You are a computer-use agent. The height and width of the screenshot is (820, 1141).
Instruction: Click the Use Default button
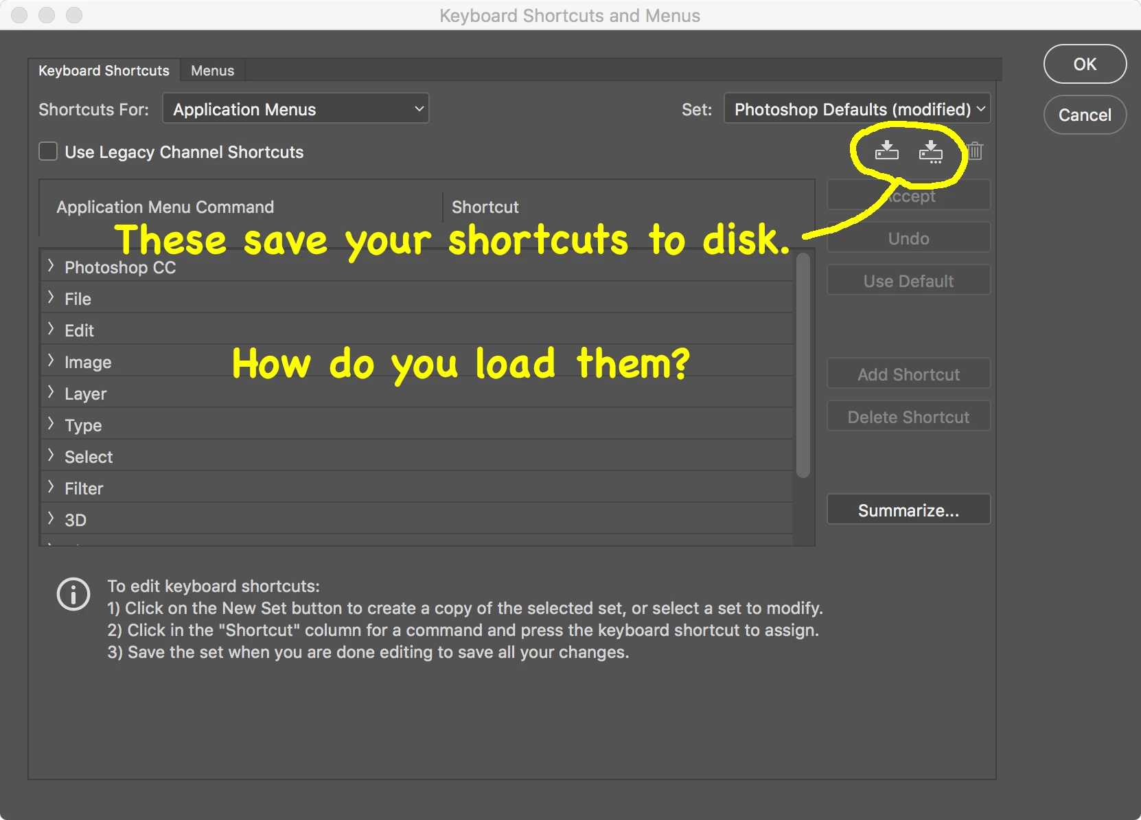[x=908, y=281]
